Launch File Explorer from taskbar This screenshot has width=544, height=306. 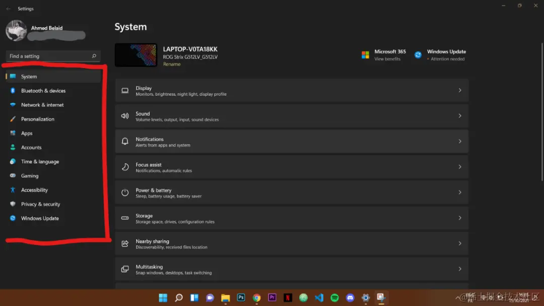[x=226, y=297]
